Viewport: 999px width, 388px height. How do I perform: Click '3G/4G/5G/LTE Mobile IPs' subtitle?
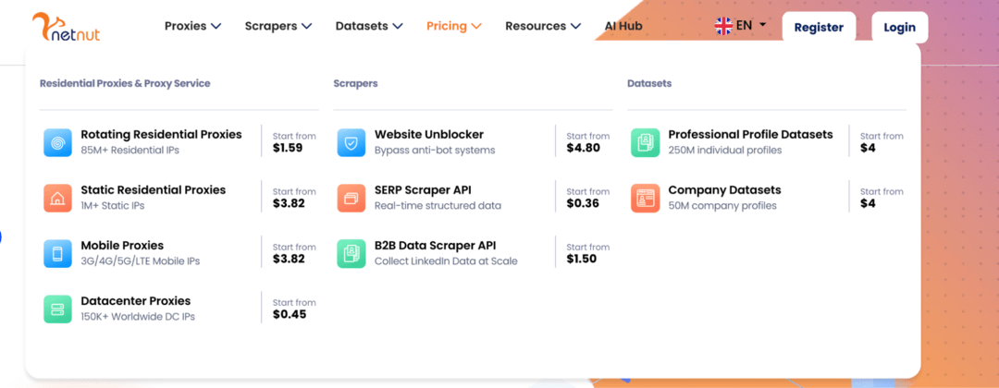(141, 261)
